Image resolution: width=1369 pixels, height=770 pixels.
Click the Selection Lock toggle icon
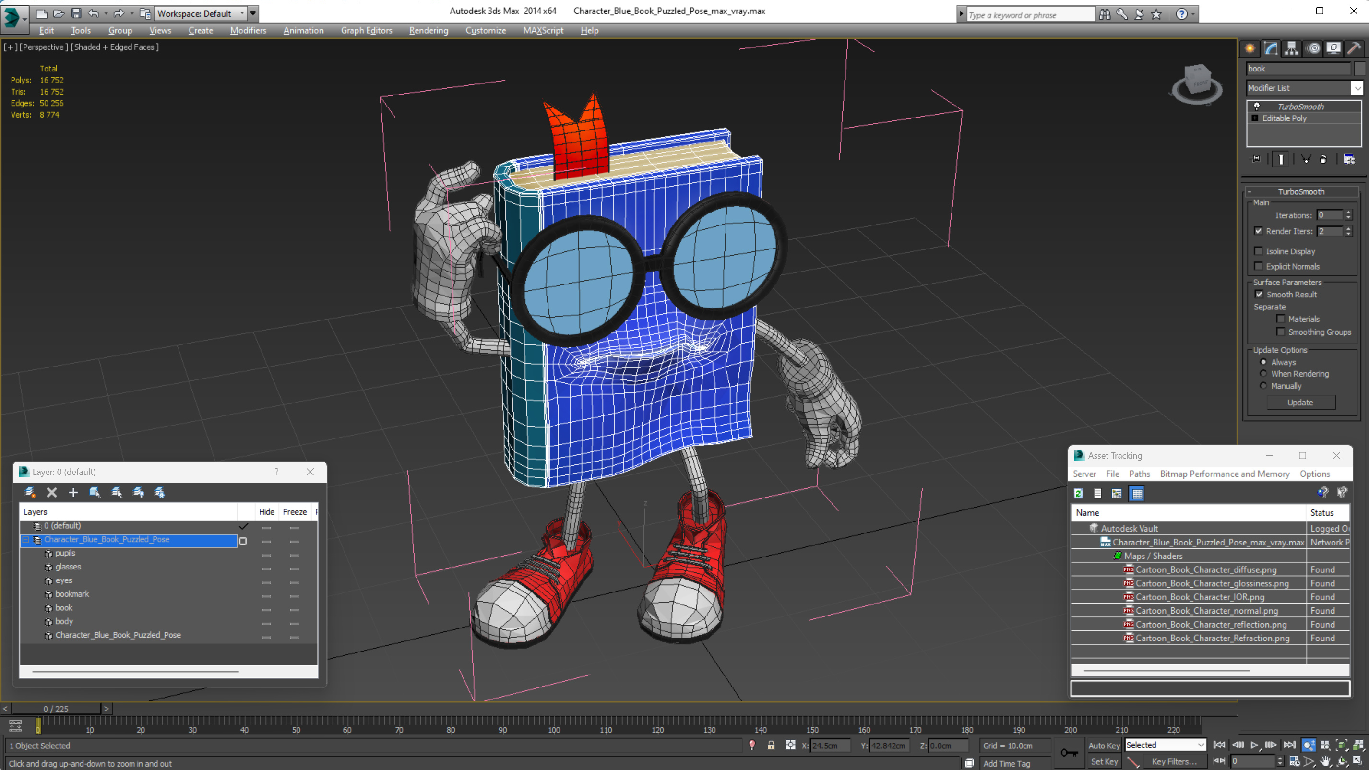point(771,745)
